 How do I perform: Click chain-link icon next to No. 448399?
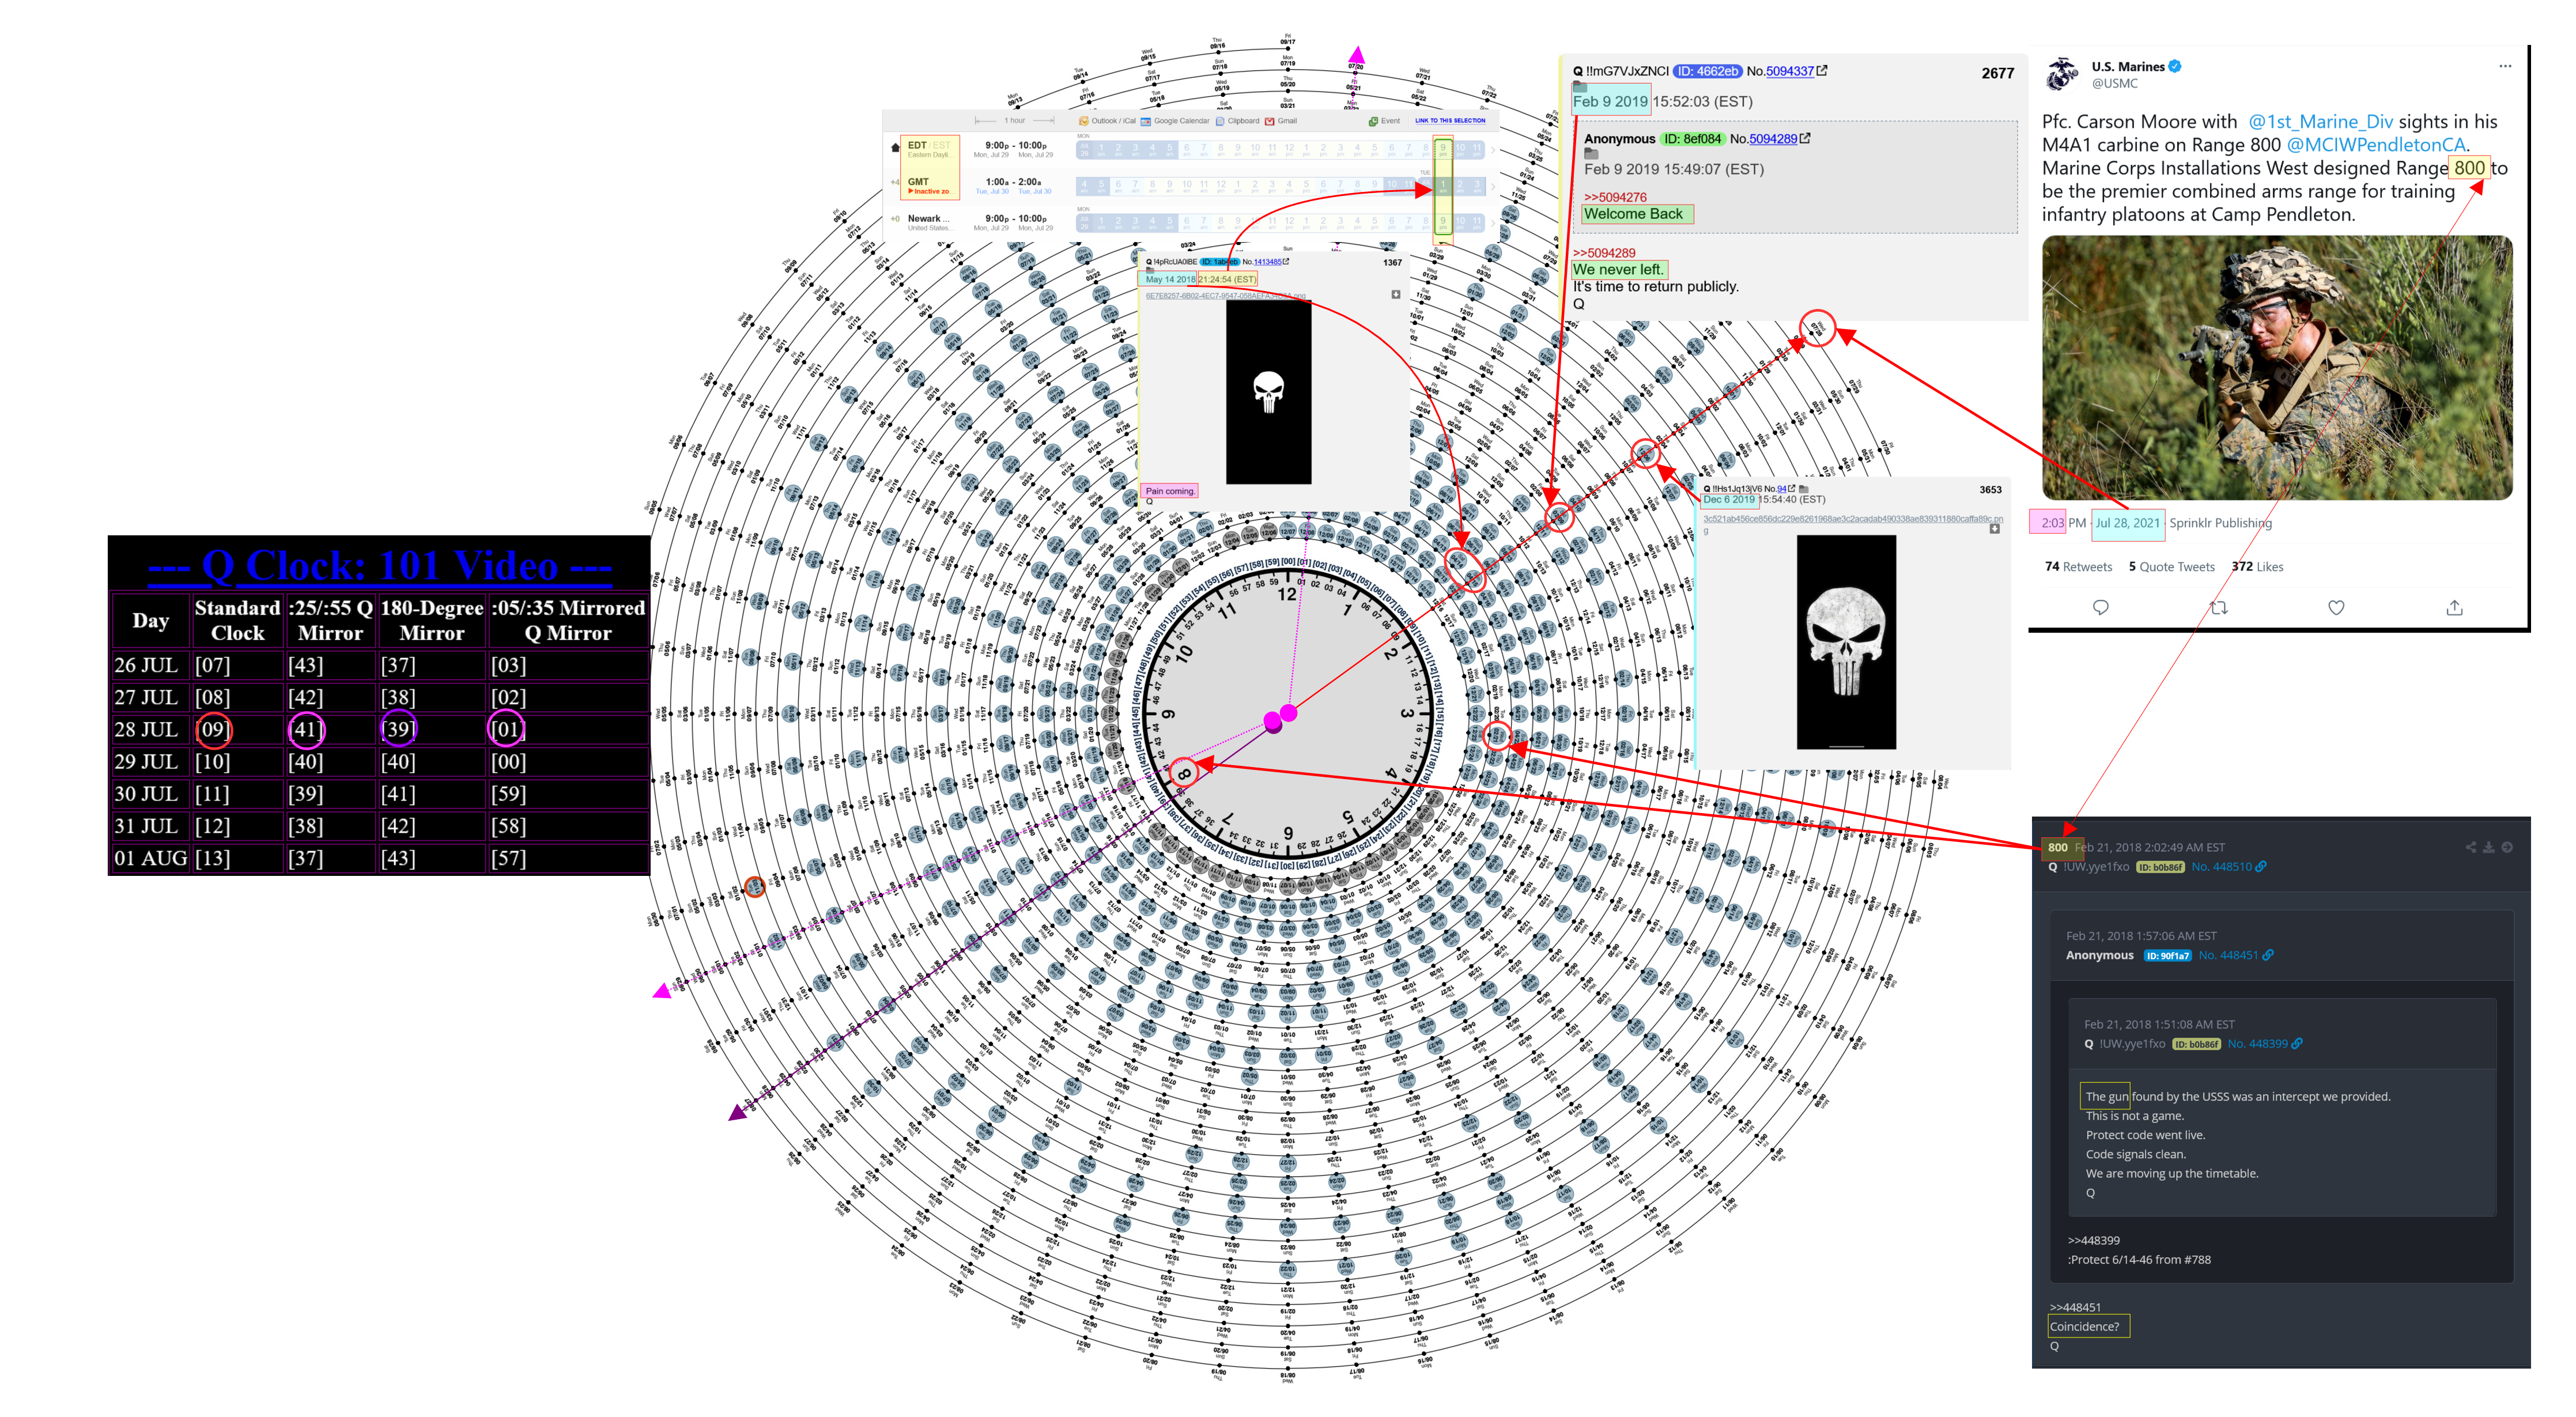coord(2297,1043)
